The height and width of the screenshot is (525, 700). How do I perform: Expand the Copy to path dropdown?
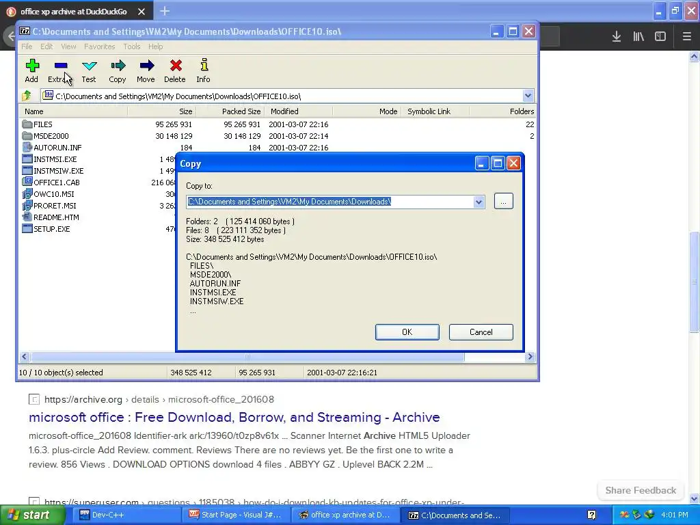(x=479, y=202)
